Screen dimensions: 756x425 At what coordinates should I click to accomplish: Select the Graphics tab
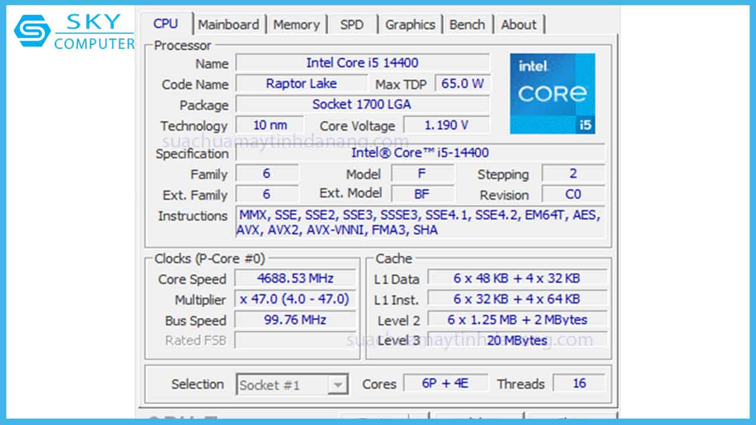(410, 24)
